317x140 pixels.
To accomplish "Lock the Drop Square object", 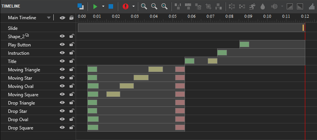I will [x=71, y=128].
